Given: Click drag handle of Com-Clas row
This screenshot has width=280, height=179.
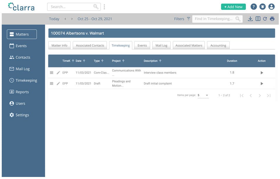Looking at the screenshot, I should point(52,73).
